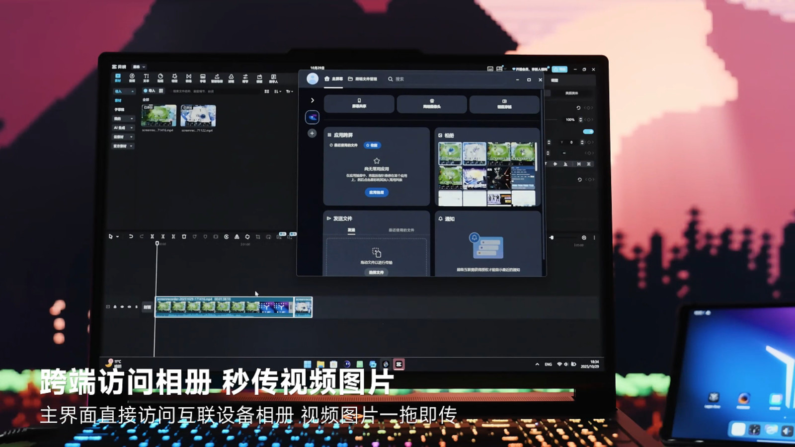Click the Transitions bowtie icon in the toolbar
The height and width of the screenshot is (447, 795).
pyautogui.click(x=188, y=77)
